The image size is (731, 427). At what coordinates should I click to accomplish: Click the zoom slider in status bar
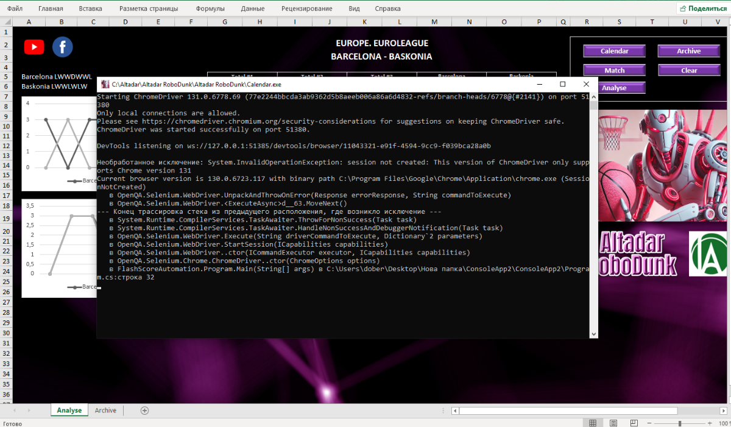679,423
